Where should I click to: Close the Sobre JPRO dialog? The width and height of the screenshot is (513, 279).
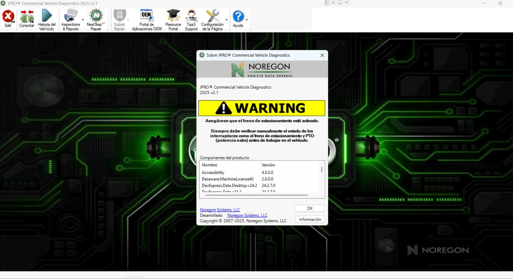click(322, 55)
